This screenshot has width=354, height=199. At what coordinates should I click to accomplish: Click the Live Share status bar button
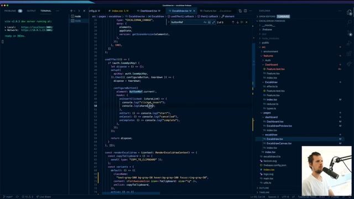pyautogui.click(x=44, y=197)
